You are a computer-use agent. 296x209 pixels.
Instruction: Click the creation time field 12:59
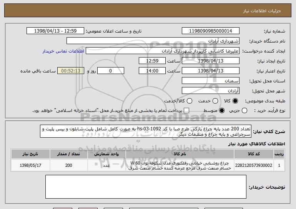(x=152, y=61)
